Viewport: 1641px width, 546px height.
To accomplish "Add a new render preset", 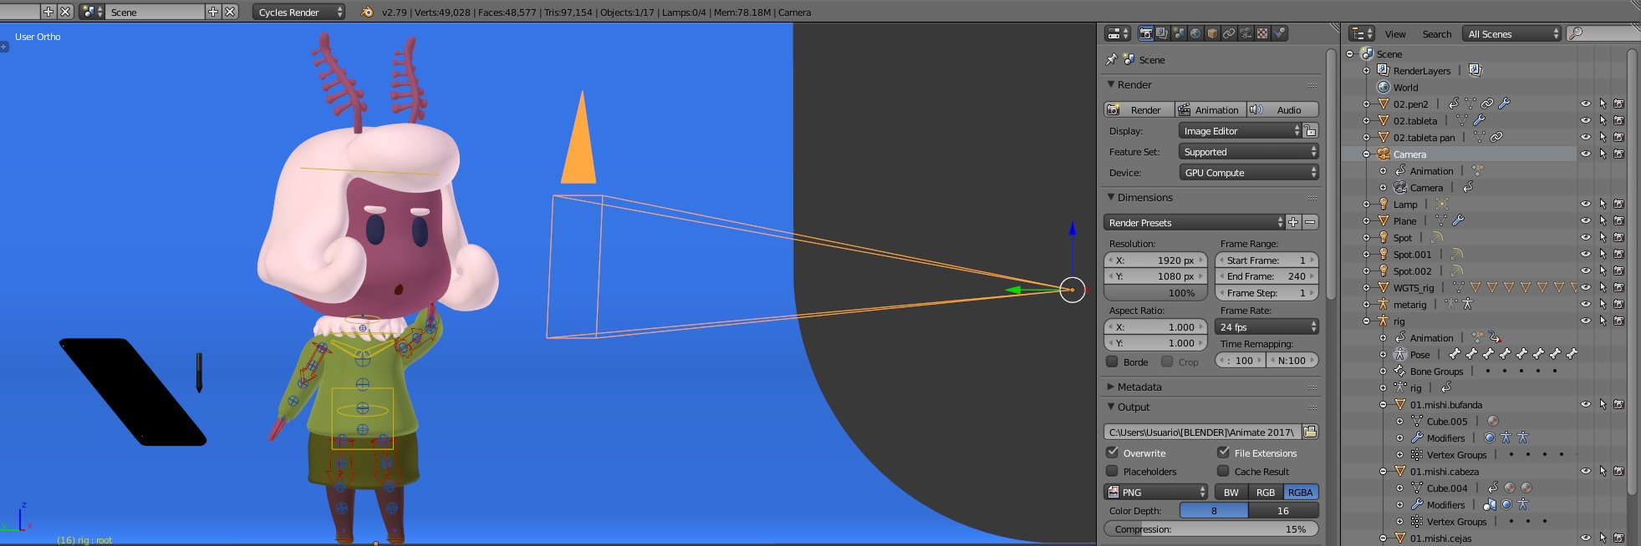I will pyautogui.click(x=1294, y=222).
